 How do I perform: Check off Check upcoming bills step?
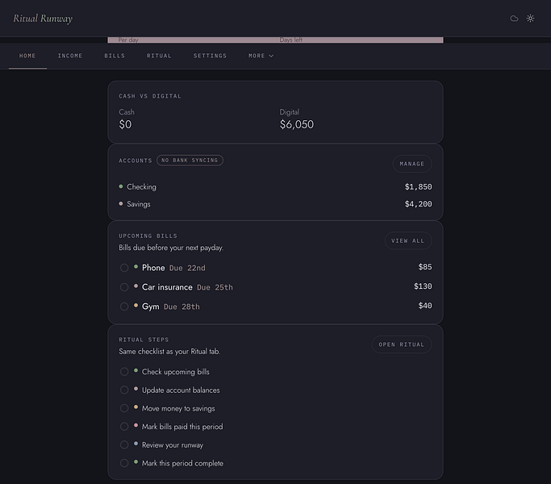coord(124,372)
